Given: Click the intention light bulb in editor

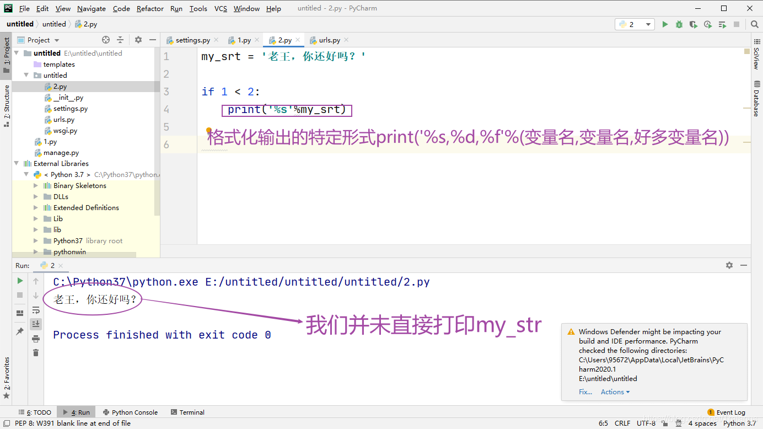Looking at the screenshot, I should (209, 131).
